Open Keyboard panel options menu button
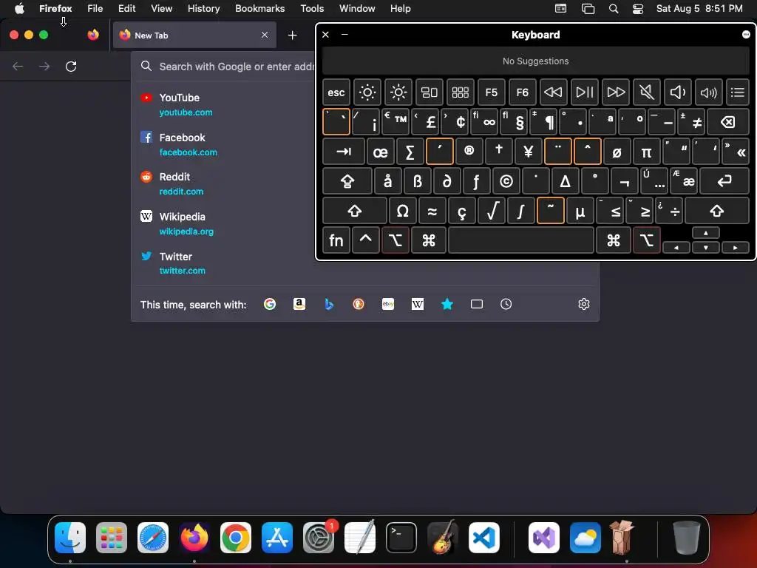 [x=746, y=34]
